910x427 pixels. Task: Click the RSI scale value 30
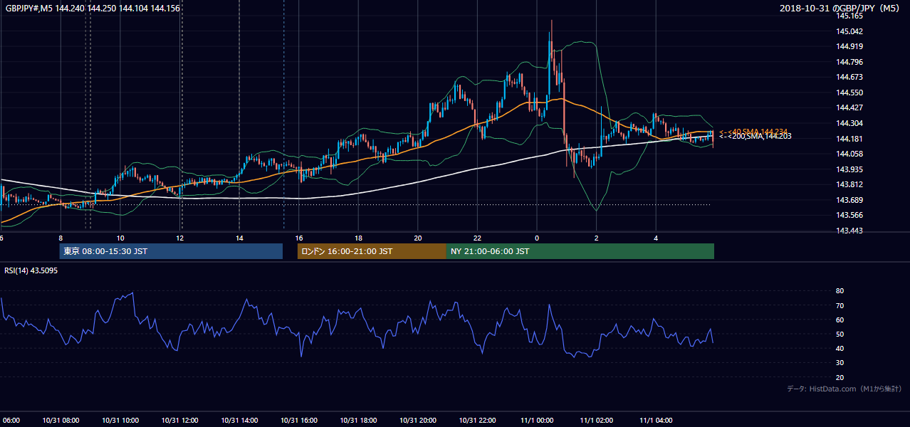coord(840,363)
